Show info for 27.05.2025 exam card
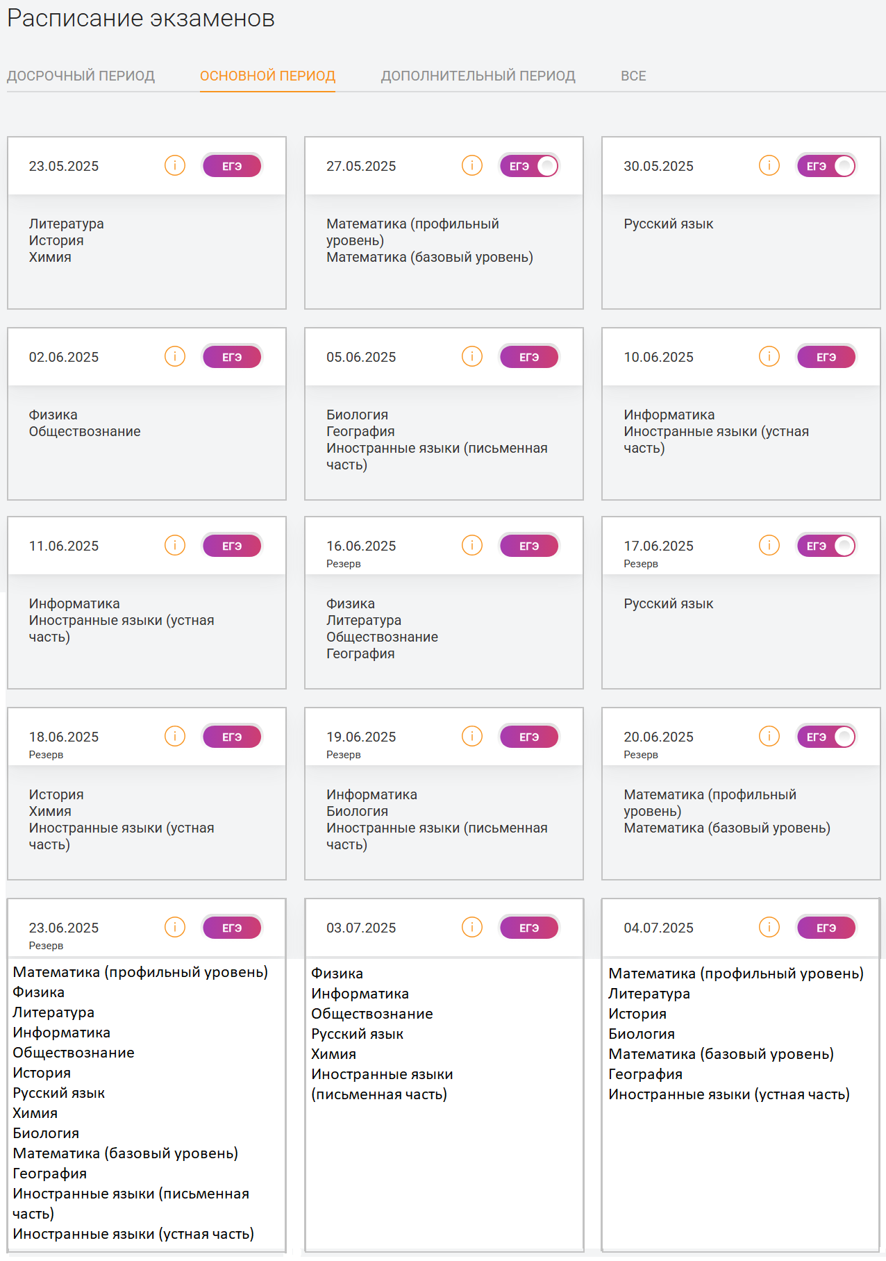The height and width of the screenshot is (1261, 886). [472, 166]
